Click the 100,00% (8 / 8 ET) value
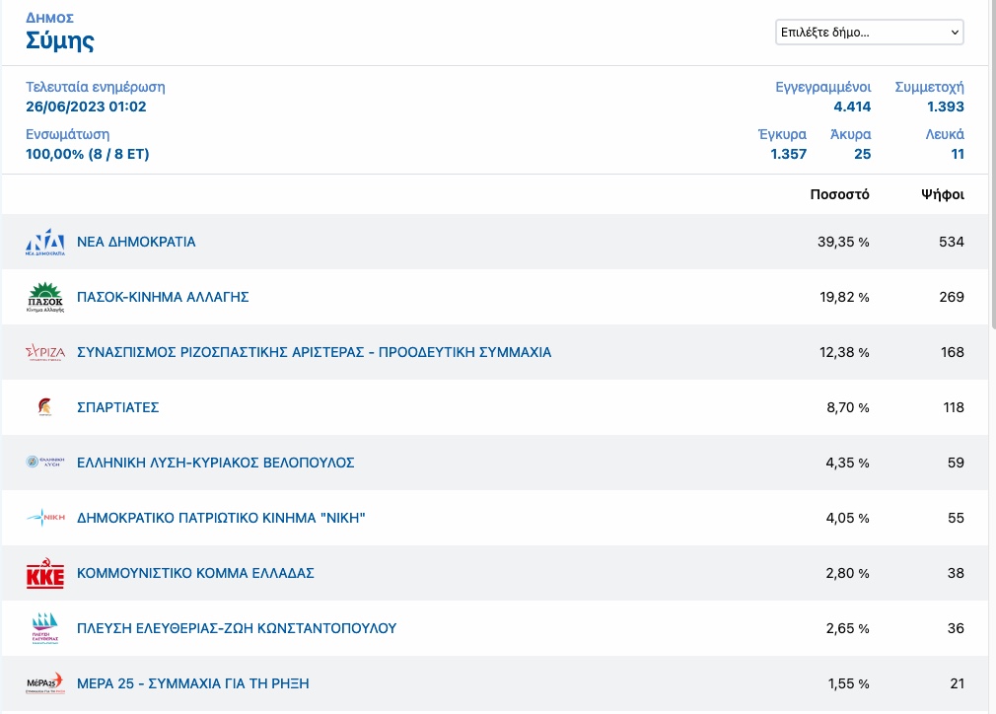The height and width of the screenshot is (714, 996). coord(87,155)
